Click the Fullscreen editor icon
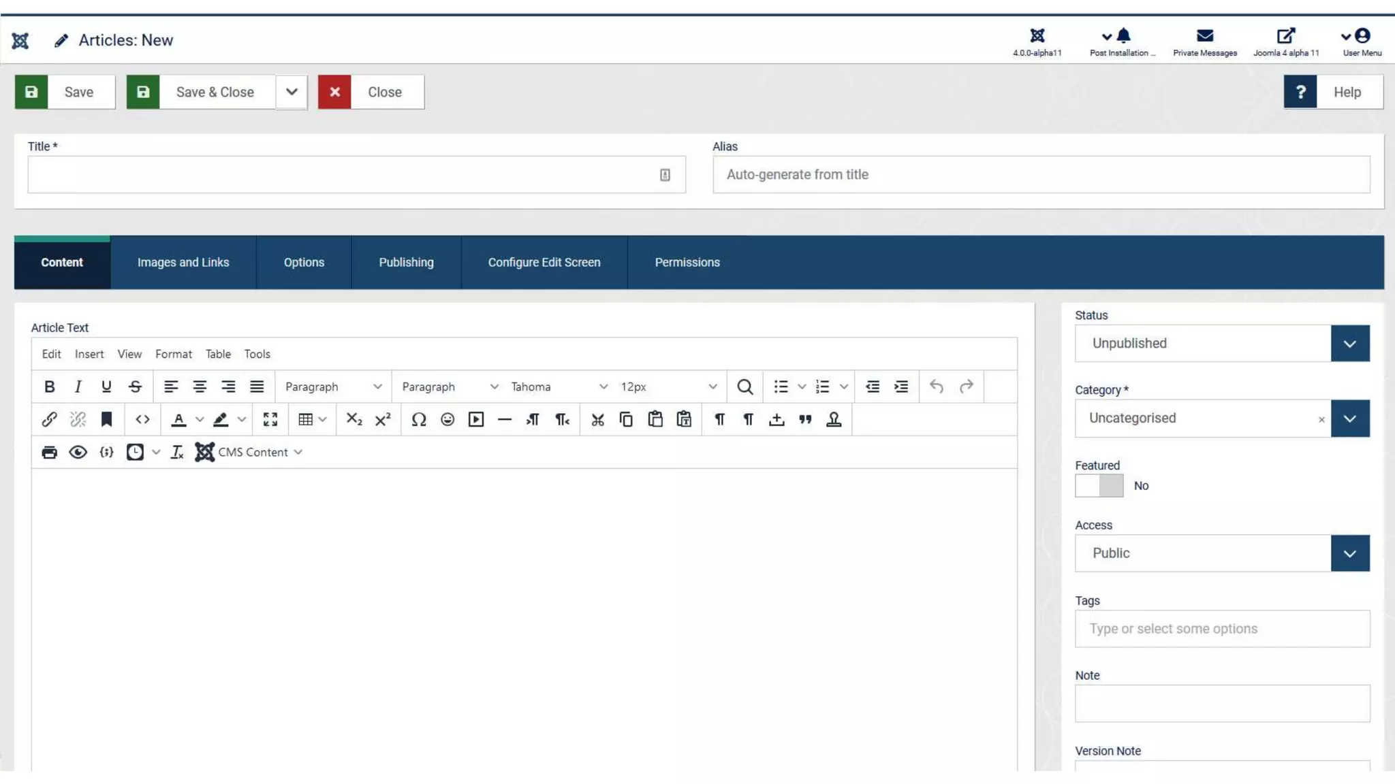The image size is (1395, 784). 270,419
